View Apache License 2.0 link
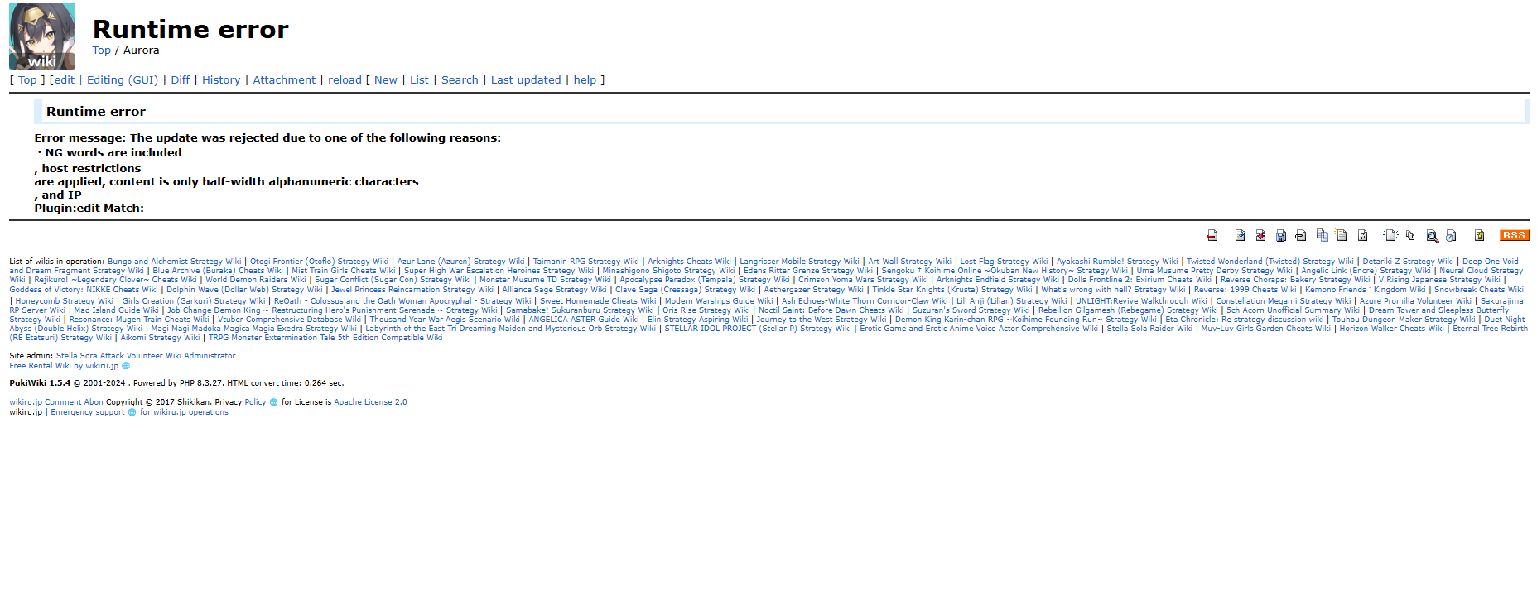The height and width of the screenshot is (601, 1537). click(370, 402)
